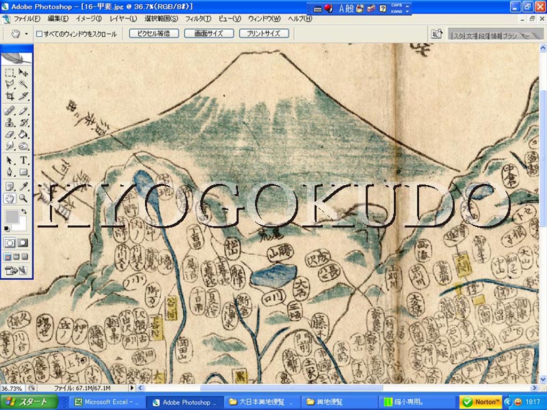
Task: Open the ヘルプ menu
Action: (x=300, y=19)
